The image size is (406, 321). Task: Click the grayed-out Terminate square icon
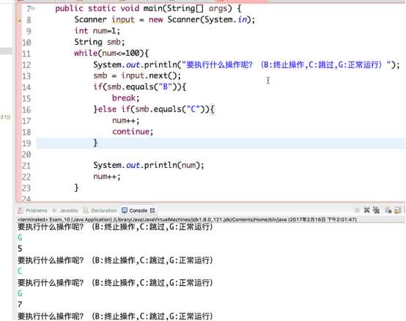(x=357, y=210)
